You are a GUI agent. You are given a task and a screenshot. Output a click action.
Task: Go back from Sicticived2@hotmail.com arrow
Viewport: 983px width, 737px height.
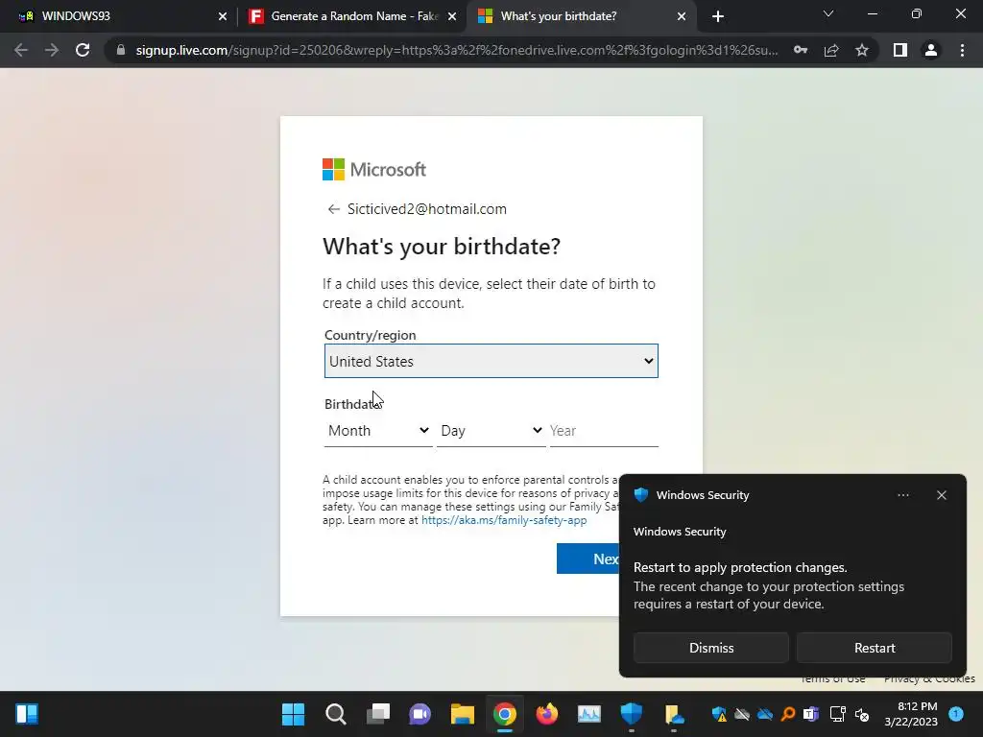tap(333, 209)
